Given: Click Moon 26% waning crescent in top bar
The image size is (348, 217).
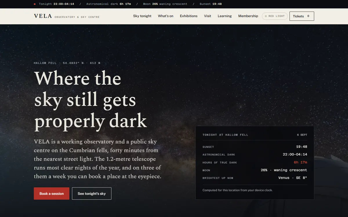Looking at the screenshot, I should pos(165,4).
